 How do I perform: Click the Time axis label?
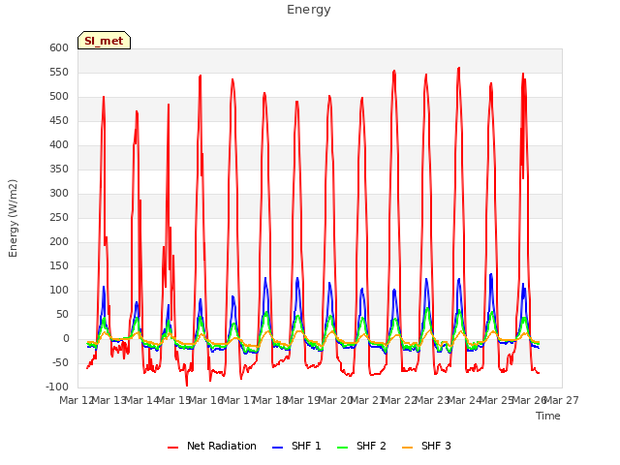click(548, 416)
